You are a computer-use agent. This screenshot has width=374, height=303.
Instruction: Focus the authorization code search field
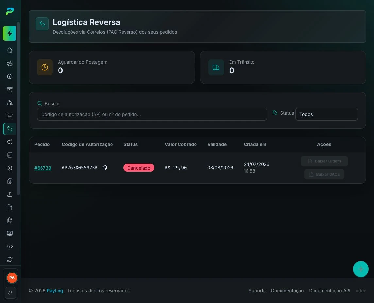pos(152,114)
